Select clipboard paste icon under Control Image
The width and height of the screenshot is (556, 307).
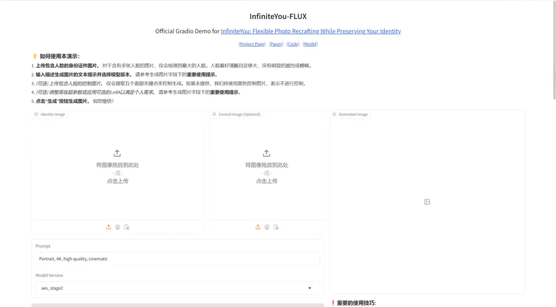276,227
